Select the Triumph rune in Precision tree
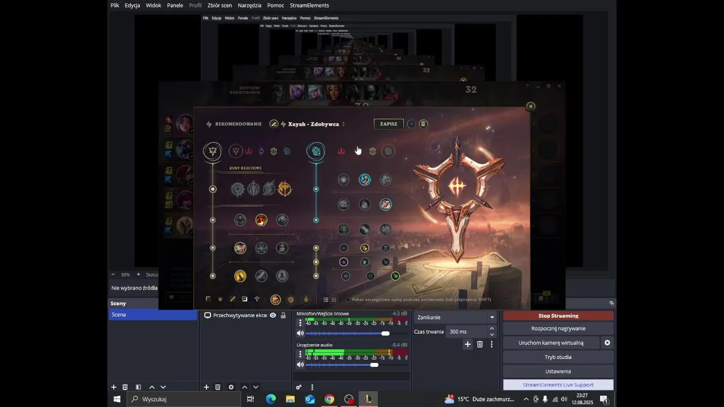Screen dimensions: 724x407 [x=261, y=220]
